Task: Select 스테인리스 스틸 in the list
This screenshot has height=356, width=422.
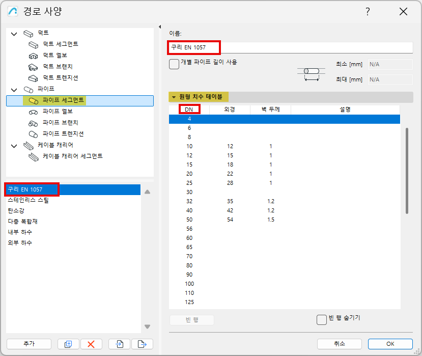Action: 73,200
